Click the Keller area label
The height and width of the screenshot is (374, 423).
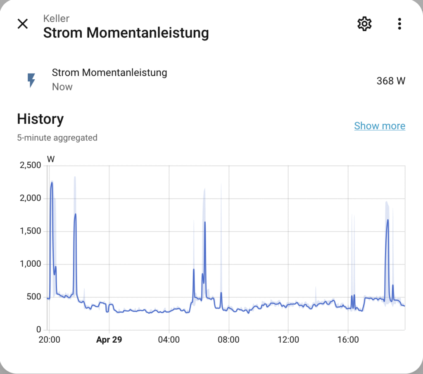point(56,19)
